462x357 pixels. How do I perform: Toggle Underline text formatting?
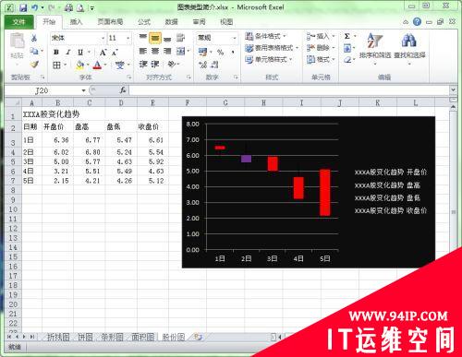[x=80, y=53]
